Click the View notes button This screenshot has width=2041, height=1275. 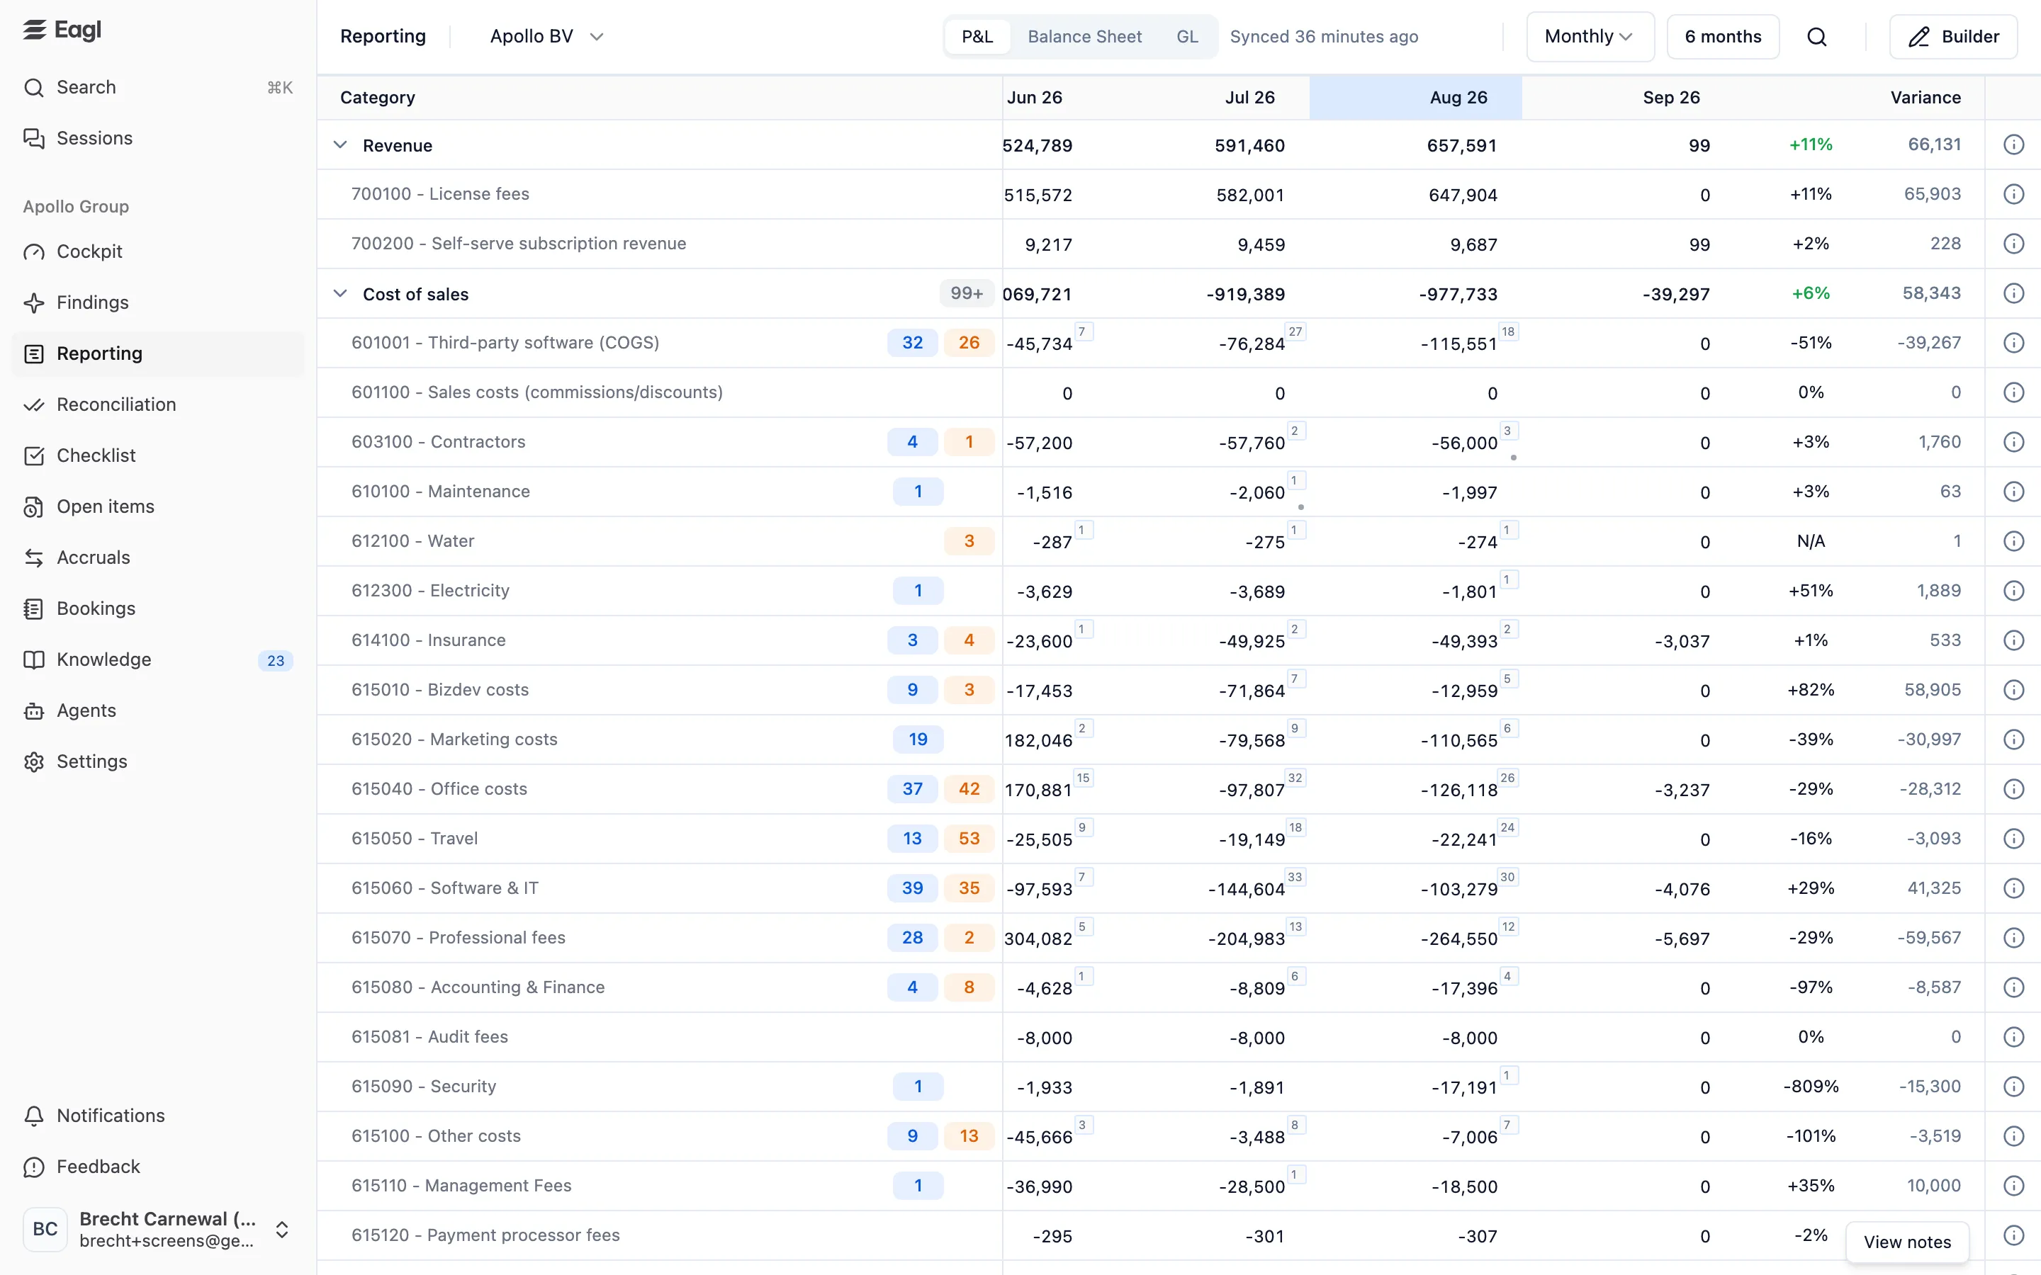tap(1907, 1242)
